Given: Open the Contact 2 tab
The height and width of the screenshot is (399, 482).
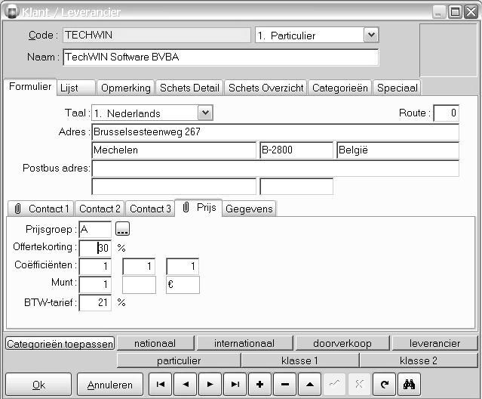Looking at the screenshot, I should (100, 209).
